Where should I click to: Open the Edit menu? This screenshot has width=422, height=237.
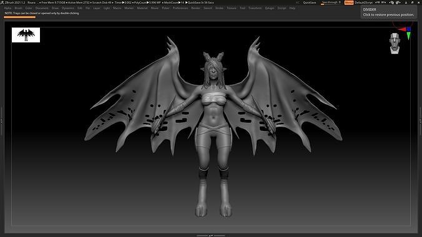pyautogui.click(x=80, y=8)
